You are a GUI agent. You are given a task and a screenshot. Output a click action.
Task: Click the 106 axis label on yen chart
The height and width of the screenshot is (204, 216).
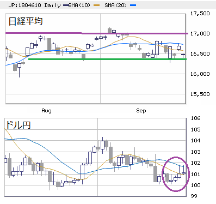pyautogui.click(x=195, y=118)
